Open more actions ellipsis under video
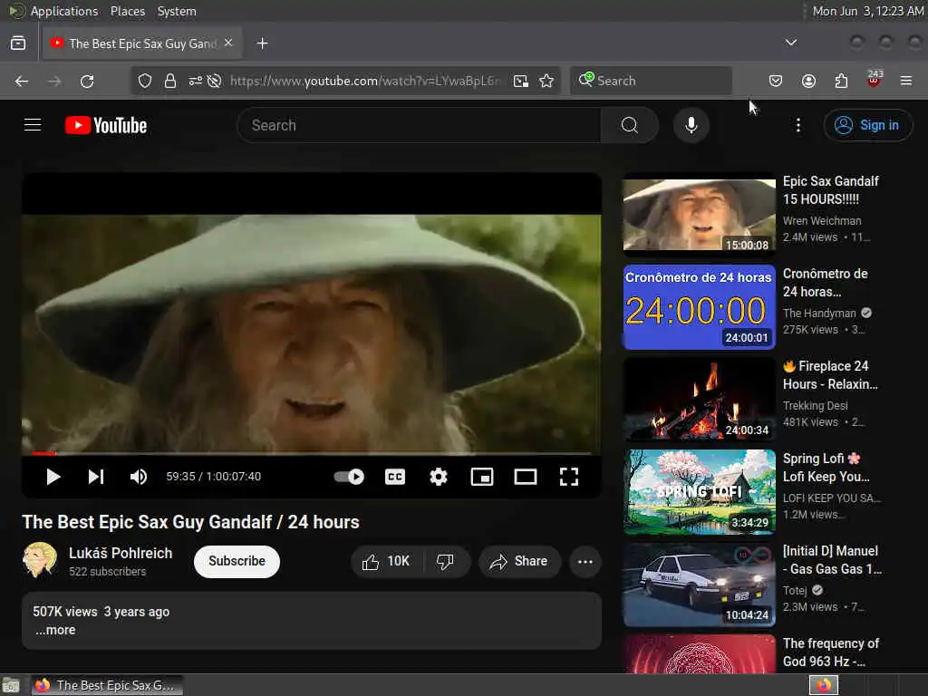Image resolution: width=928 pixels, height=696 pixels. (585, 561)
